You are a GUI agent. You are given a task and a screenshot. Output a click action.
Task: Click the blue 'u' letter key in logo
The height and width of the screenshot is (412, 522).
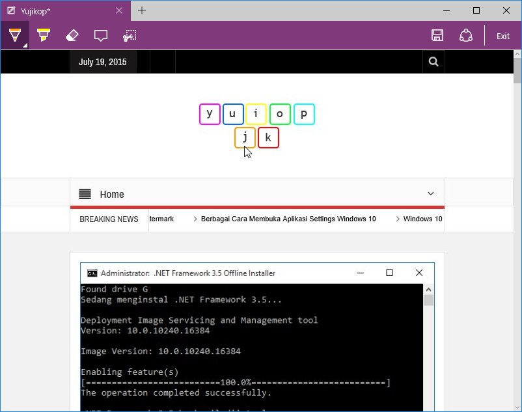[x=233, y=114]
